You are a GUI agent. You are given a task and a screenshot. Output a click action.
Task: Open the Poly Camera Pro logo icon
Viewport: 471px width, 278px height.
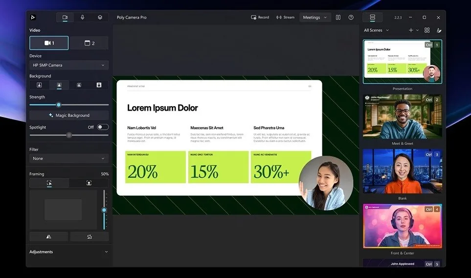click(x=33, y=18)
